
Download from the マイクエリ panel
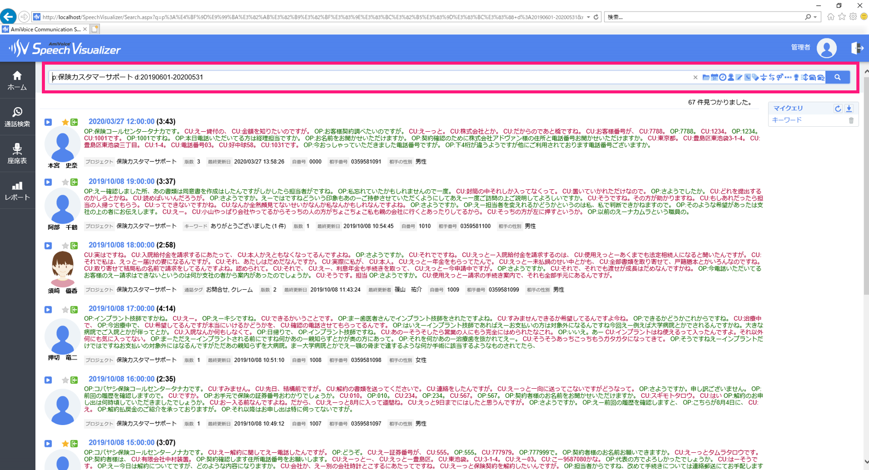tap(849, 109)
